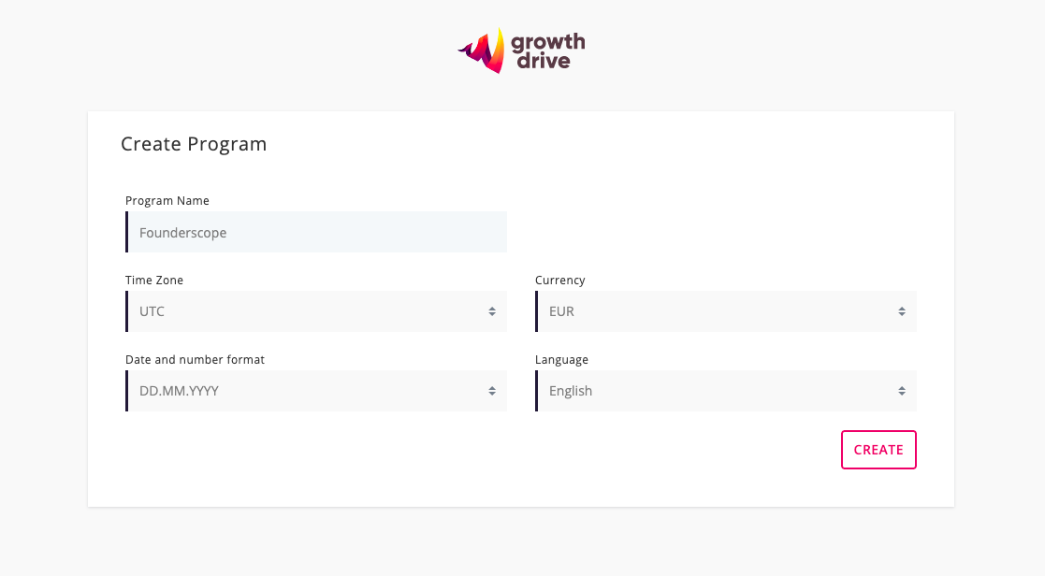The height and width of the screenshot is (576, 1045).
Task: Click the 'Currency' field label
Action: (560, 281)
